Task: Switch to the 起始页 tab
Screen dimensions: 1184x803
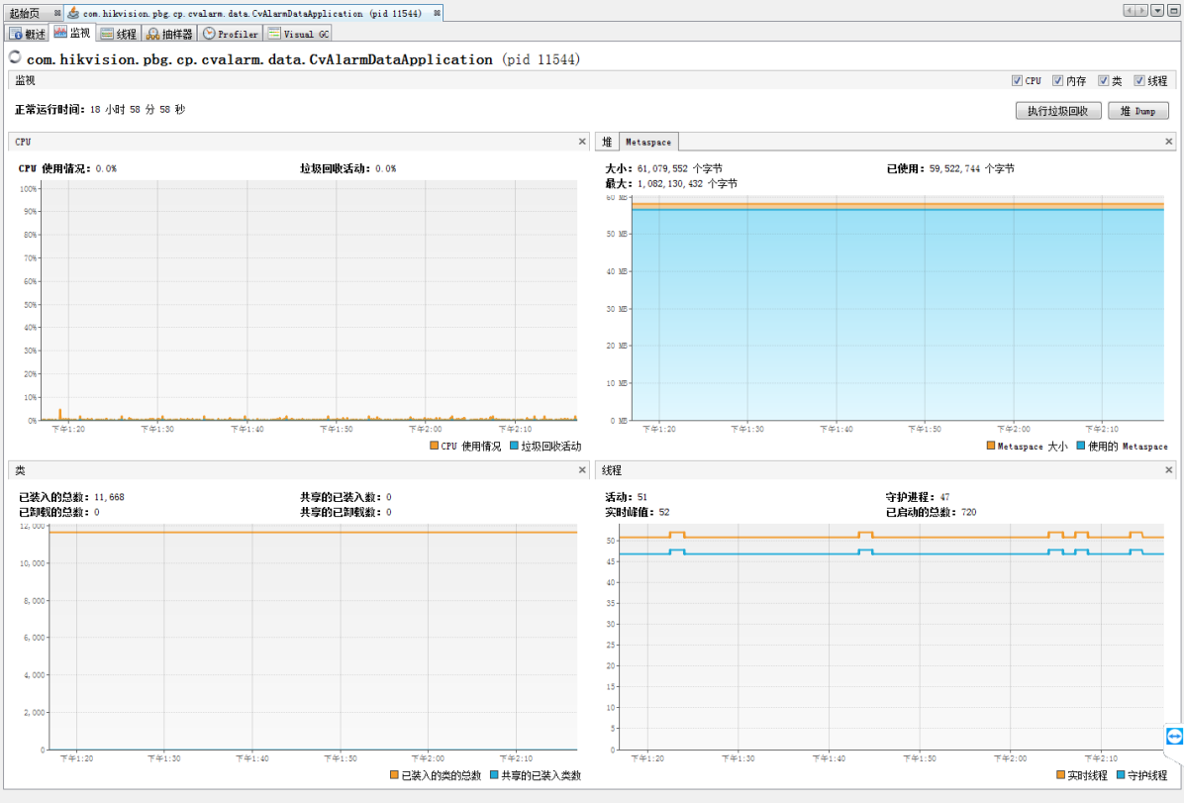Action: click(25, 13)
